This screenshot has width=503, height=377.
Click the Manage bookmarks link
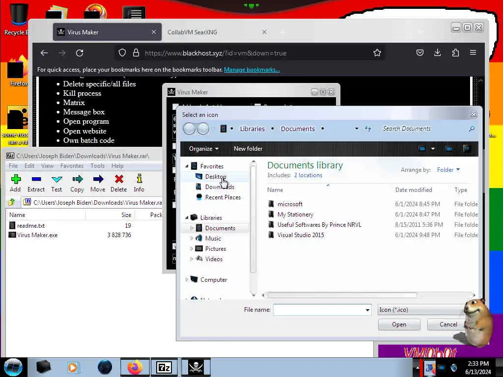252,70
